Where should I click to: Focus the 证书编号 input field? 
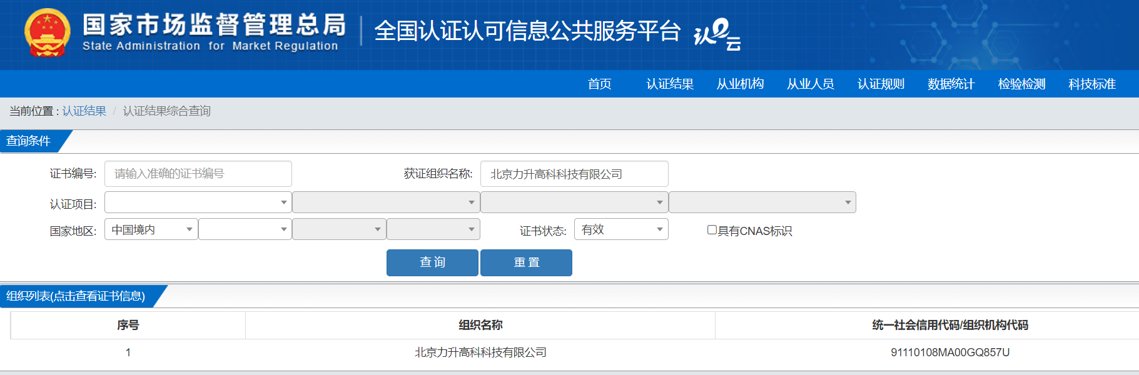click(x=198, y=174)
